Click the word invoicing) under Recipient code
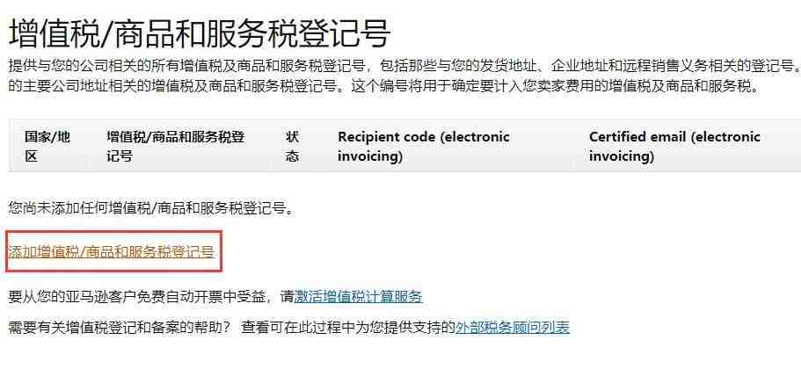Viewport: 801px width, 369px height. (x=370, y=156)
